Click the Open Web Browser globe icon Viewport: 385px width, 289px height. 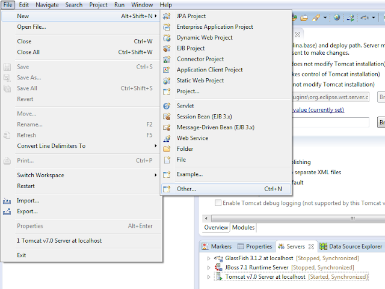337,17
